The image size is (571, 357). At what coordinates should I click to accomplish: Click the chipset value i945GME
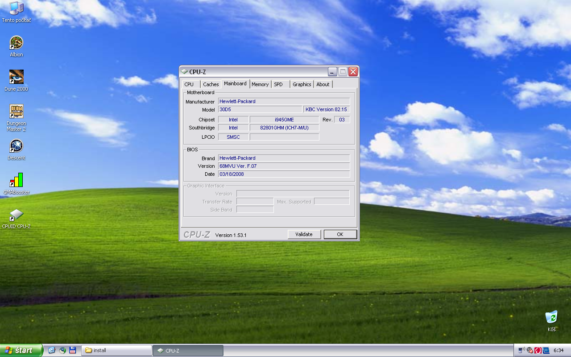click(x=284, y=120)
